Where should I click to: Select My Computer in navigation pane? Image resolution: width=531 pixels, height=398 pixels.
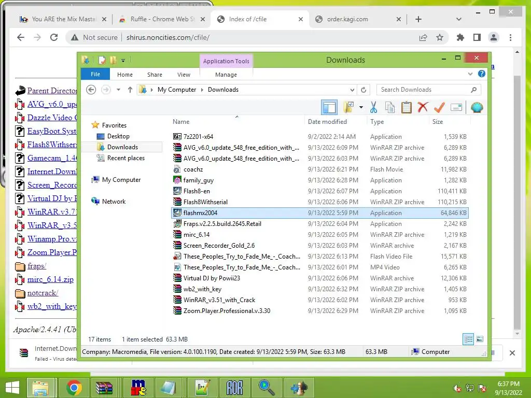click(121, 180)
